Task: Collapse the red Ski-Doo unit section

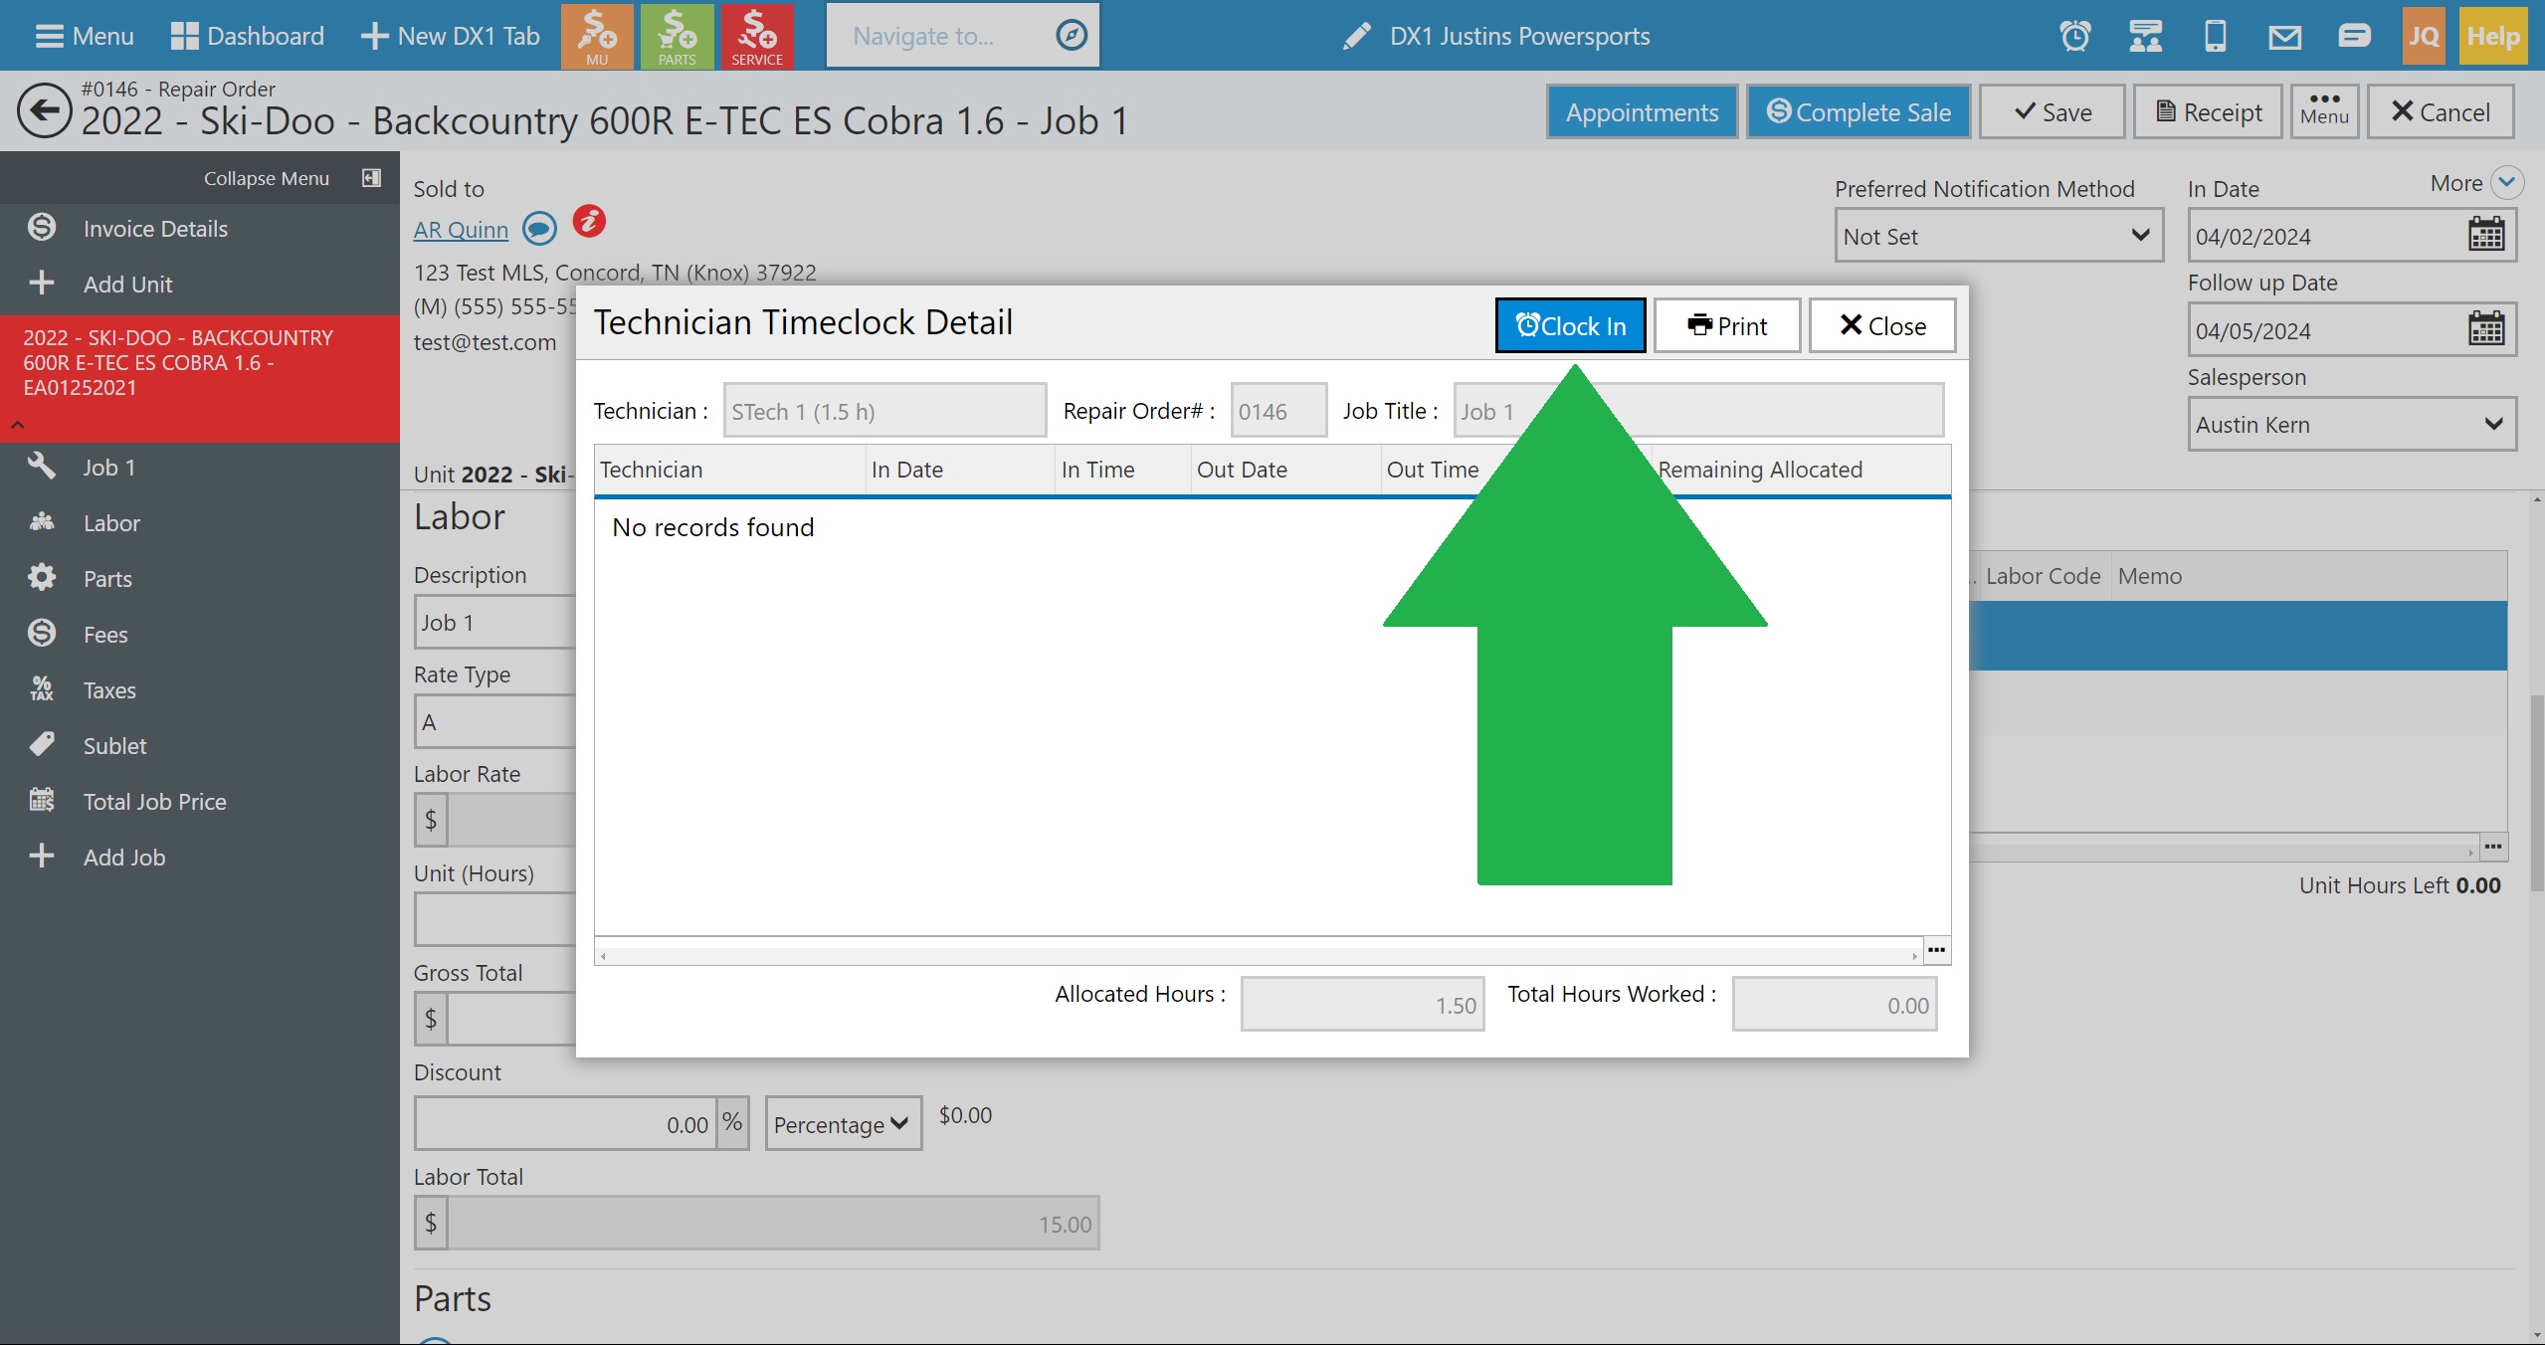Action: (18, 425)
